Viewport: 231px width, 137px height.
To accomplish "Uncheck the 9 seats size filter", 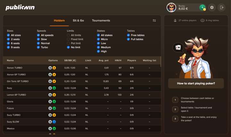I will [8, 47].
